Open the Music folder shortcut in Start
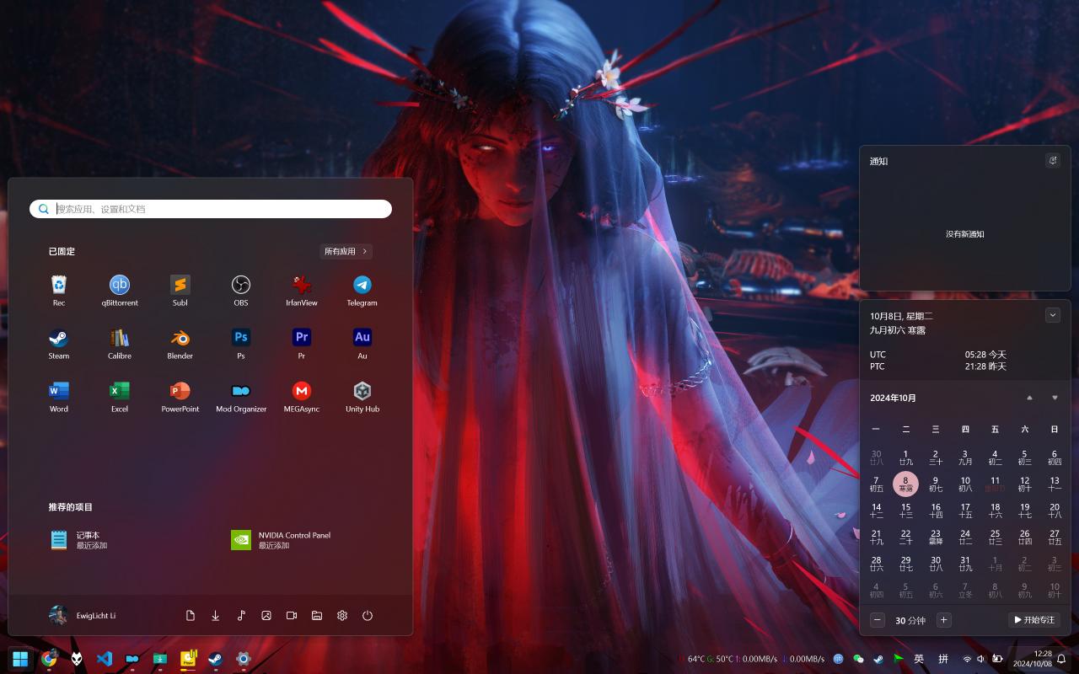 pyautogui.click(x=241, y=616)
